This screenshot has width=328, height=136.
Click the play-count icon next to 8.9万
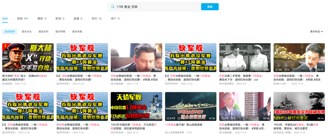[x=168, y=118]
